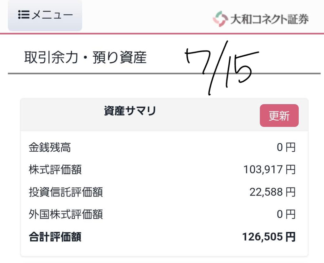Click the 0 円 value beside 金銭残高
Screen dimensions: 324x263
point(286,147)
